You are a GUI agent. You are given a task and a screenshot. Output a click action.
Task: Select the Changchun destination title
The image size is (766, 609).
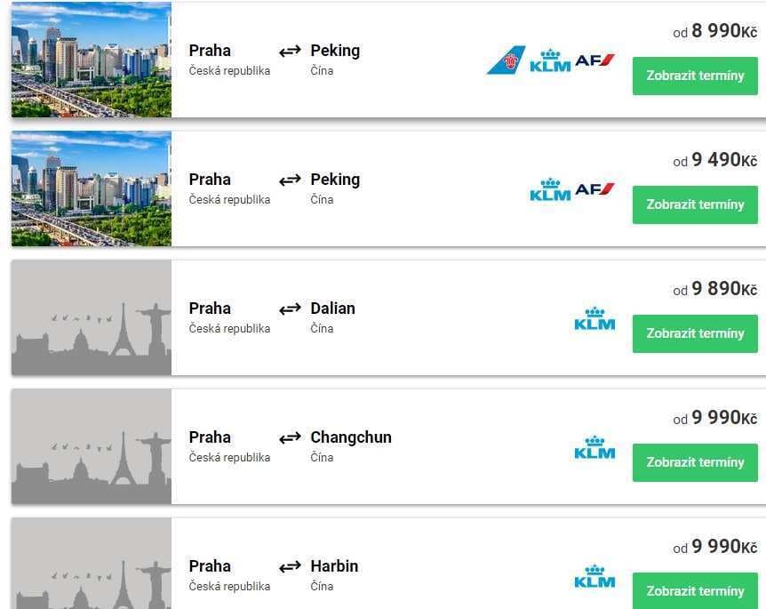point(351,437)
